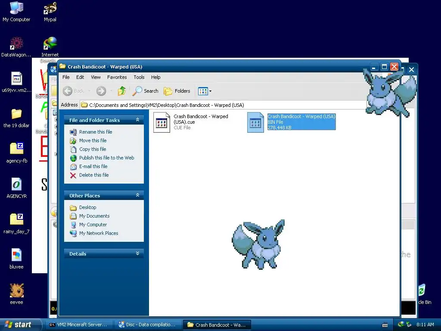The image size is (441, 331).
Task: Click the Internet Download desktop icon
Action: pyautogui.click(x=50, y=44)
